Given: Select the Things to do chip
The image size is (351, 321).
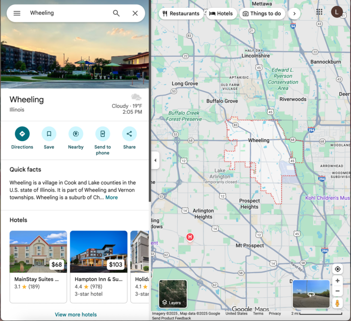Looking at the screenshot, I should (x=262, y=14).
